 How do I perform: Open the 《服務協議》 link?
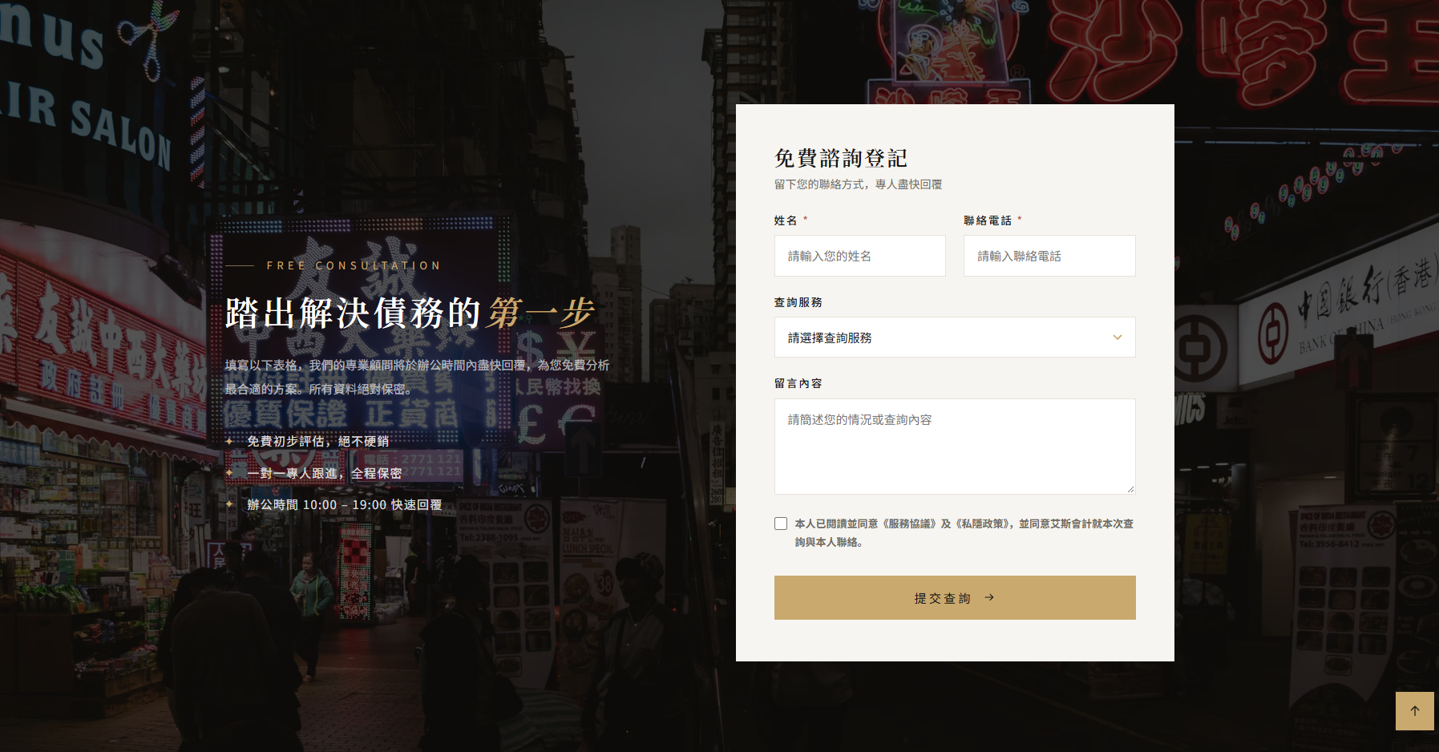[909, 524]
